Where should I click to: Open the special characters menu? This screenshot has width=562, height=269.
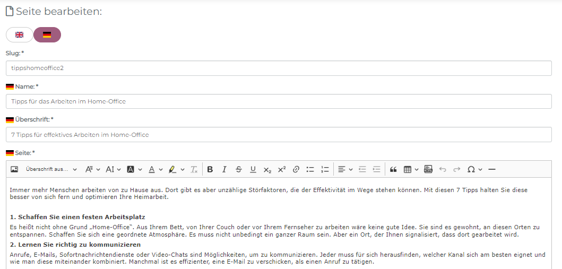474,169
